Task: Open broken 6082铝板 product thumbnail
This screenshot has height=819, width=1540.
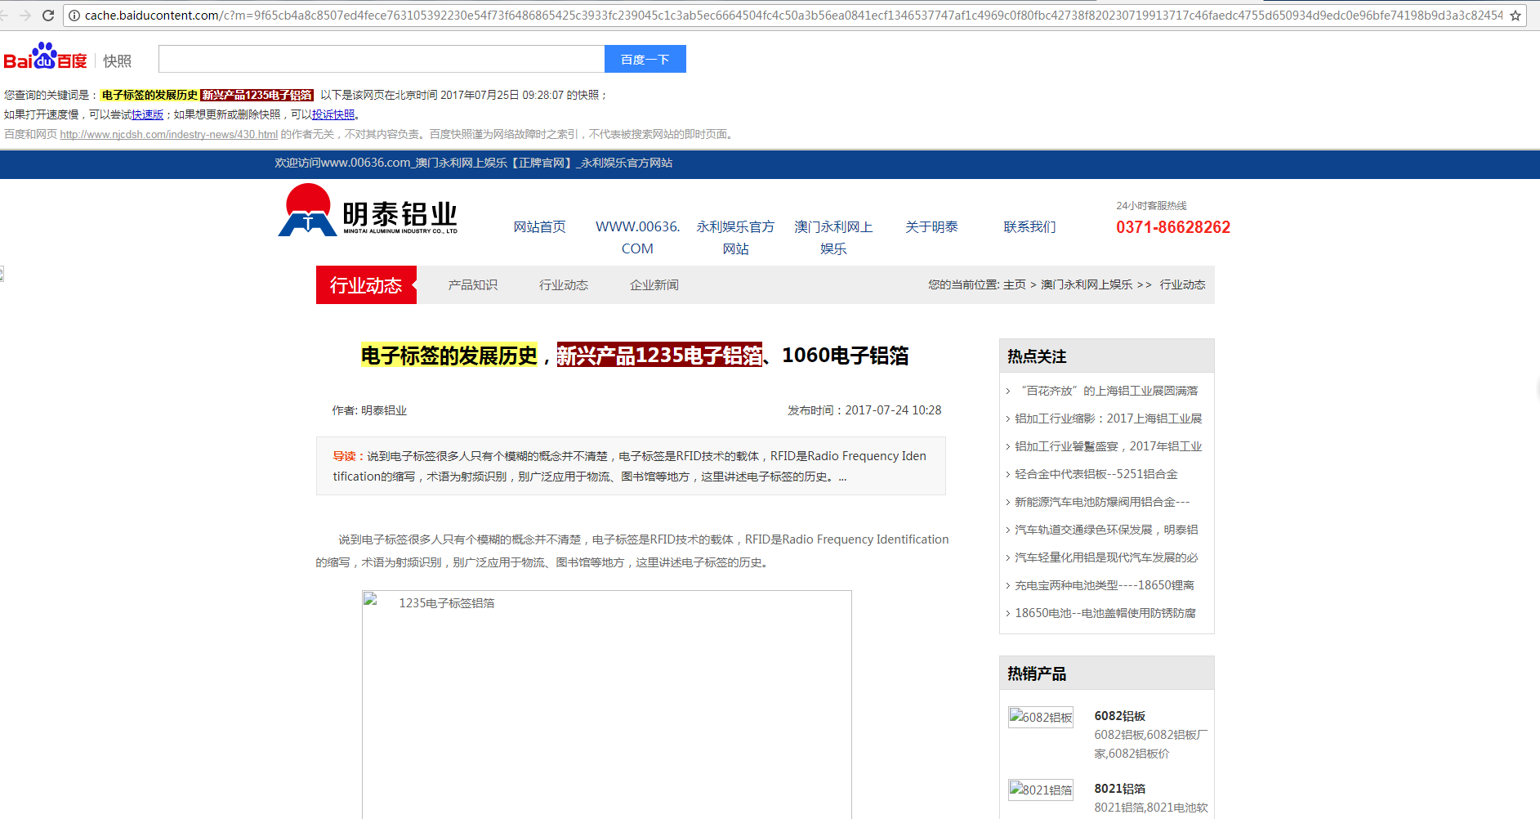Action: (x=1040, y=717)
